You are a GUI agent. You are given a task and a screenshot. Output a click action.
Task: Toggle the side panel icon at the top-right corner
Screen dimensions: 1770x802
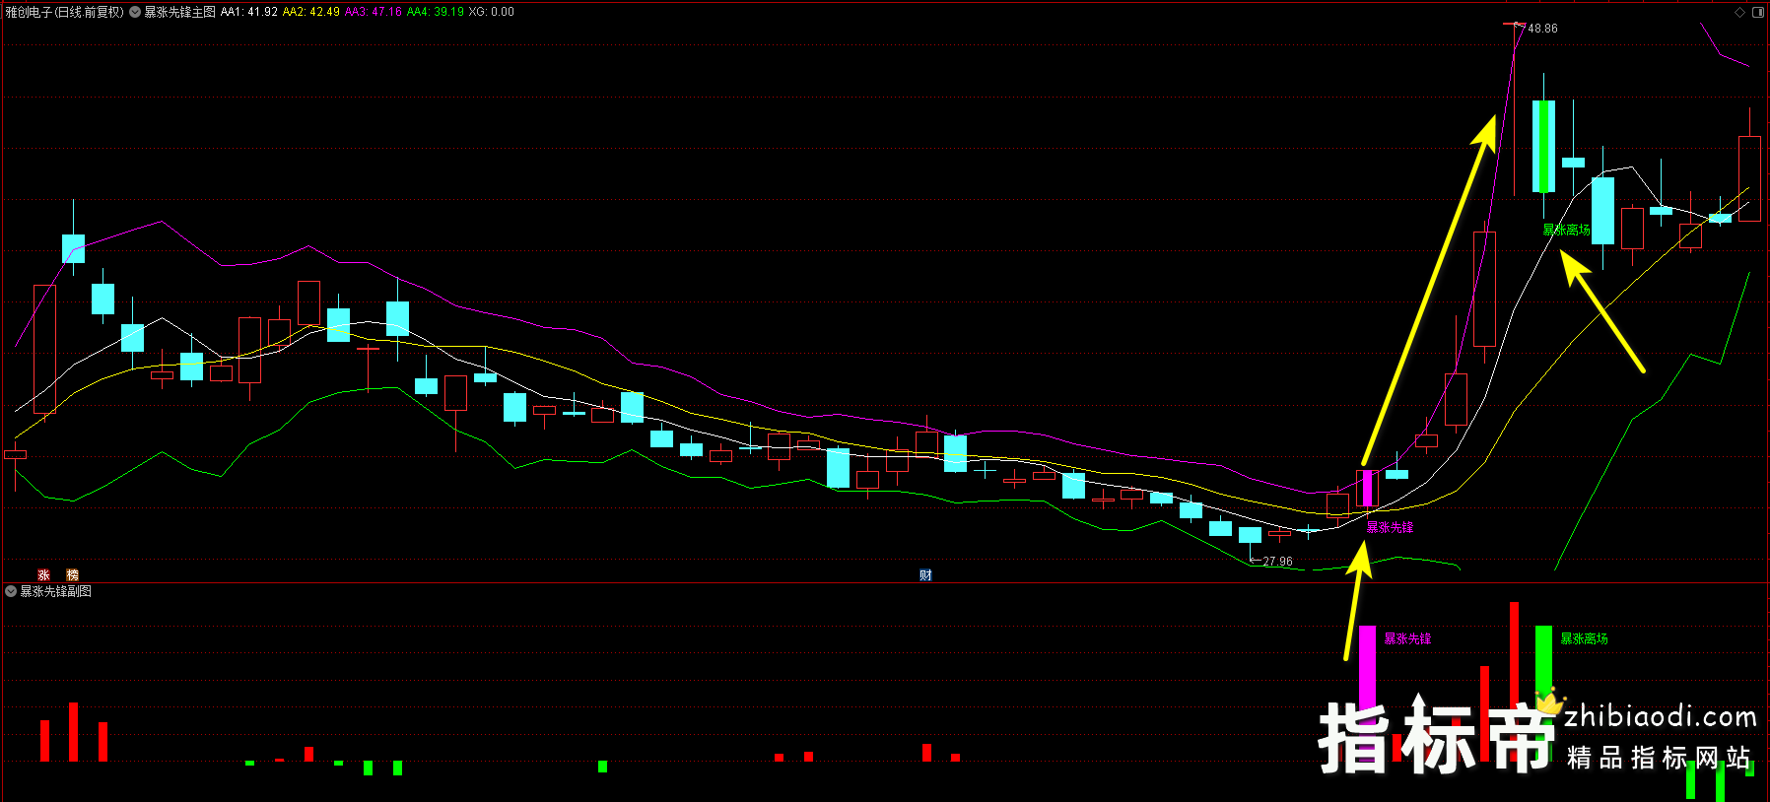[x=1758, y=12]
